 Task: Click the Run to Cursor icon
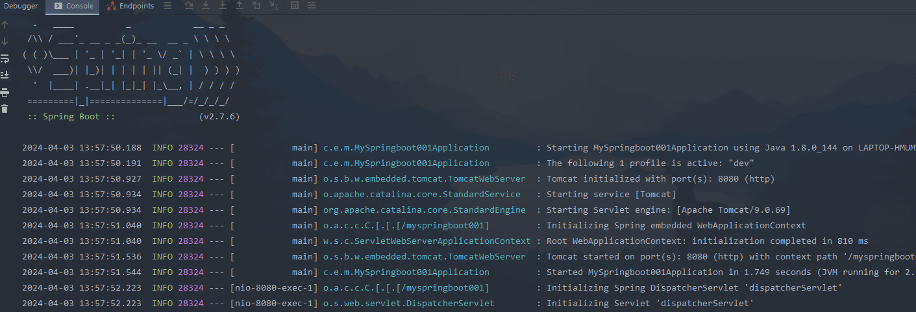pyautogui.click(x=273, y=6)
